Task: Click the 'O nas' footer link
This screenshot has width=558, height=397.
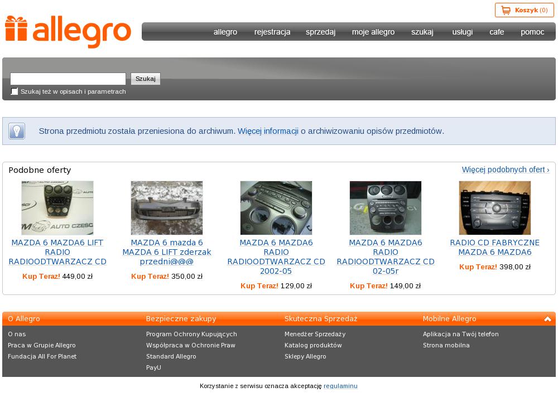Action: [17, 334]
